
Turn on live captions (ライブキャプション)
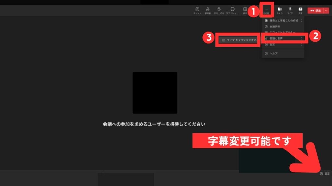click(238, 40)
